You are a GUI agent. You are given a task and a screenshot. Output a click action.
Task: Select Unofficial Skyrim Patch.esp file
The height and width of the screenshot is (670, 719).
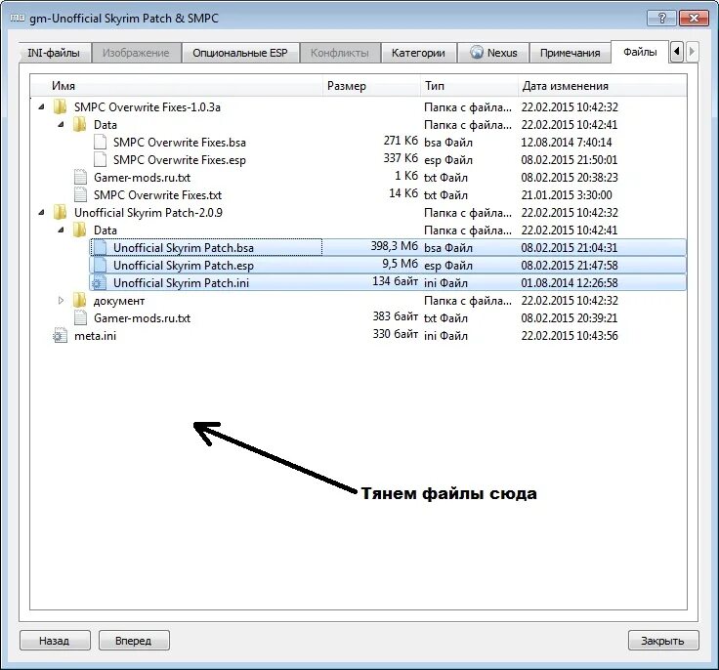pyautogui.click(x=184, y=265)
